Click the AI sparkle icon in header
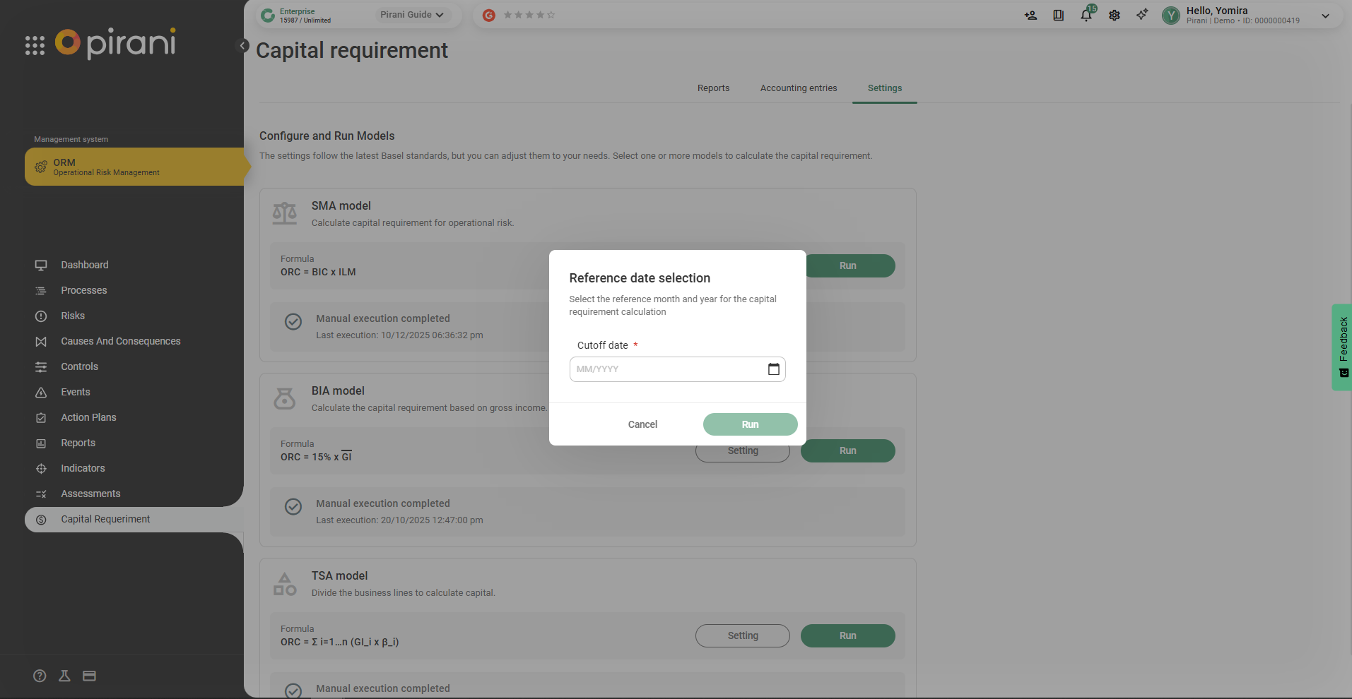 click(1142, 15)
